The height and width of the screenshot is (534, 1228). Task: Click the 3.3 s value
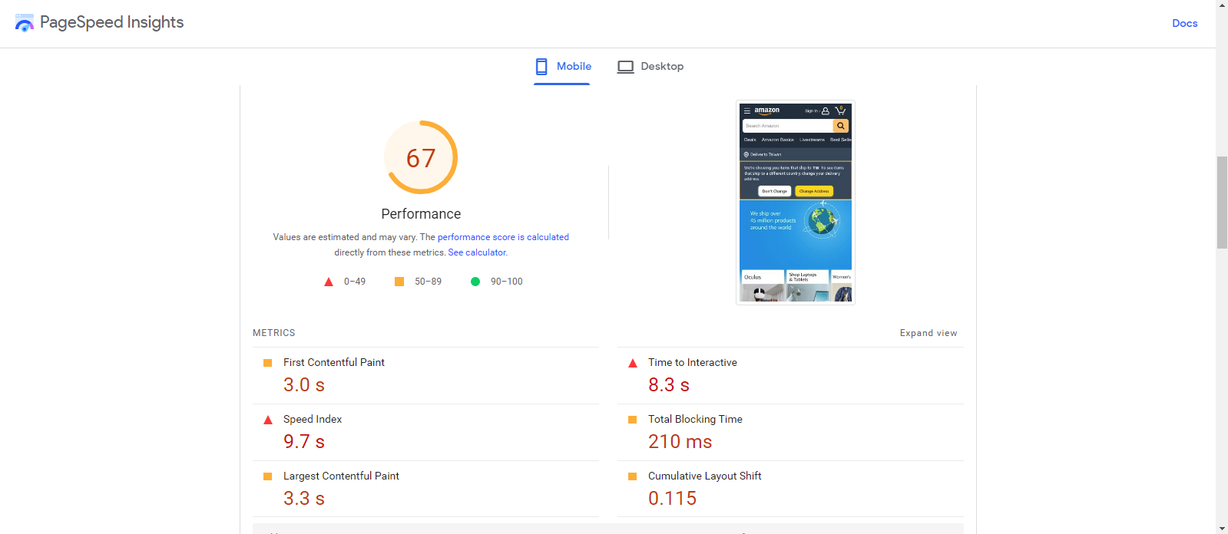304,499
